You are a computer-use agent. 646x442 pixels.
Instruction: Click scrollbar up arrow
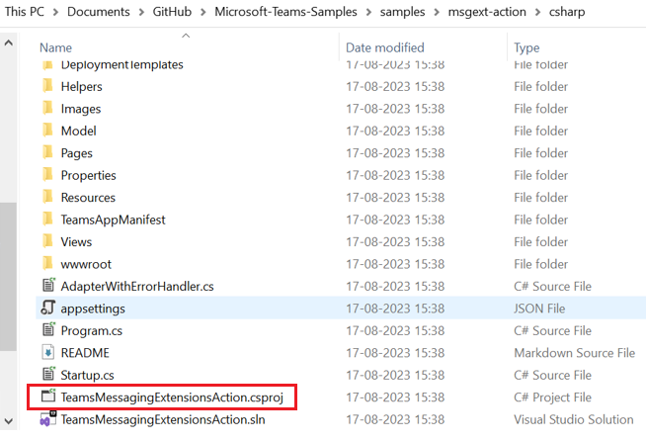click(x=8, y=43)
